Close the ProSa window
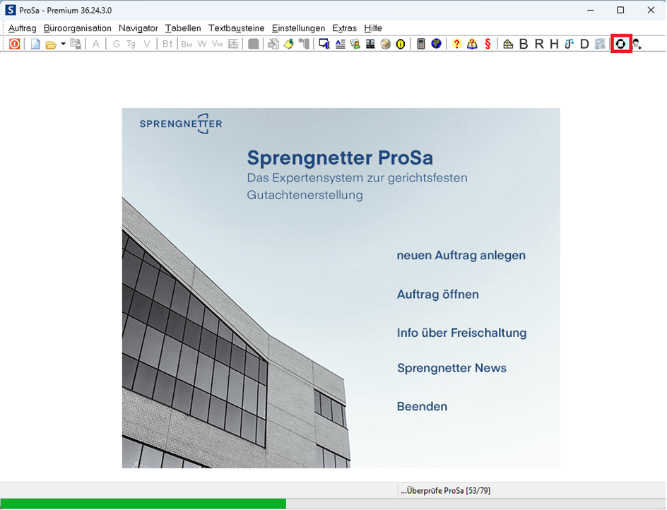The image size is (667, 510). 651,10
